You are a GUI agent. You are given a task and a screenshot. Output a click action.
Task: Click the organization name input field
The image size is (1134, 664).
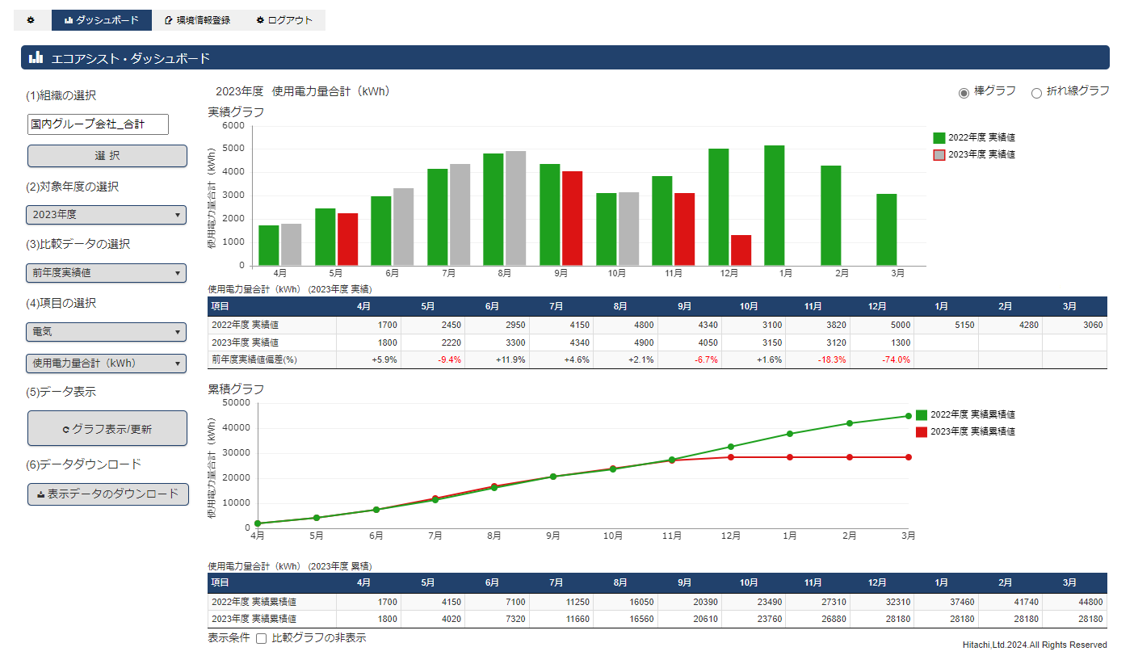(97, 124)
